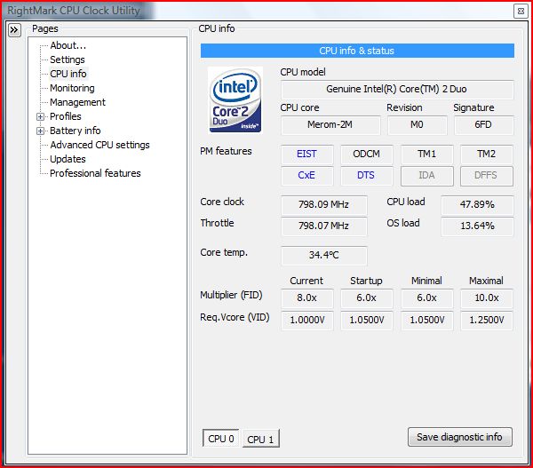Click the Startup multiplier value
The height and width of the screenshot is (468, 533).
click(366, 298)
